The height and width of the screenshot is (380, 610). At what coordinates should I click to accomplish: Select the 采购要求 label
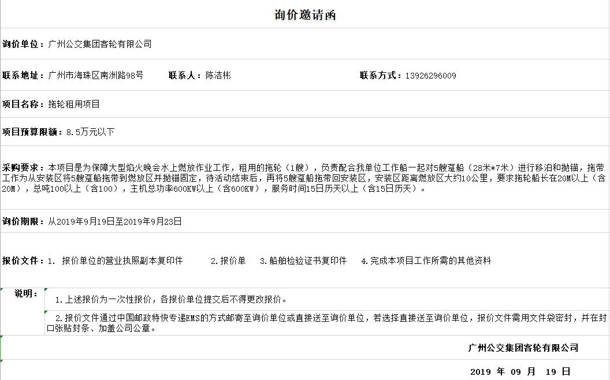point(23,167)
